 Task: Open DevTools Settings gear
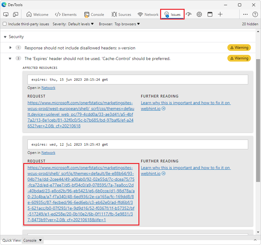tap(199, 14)
